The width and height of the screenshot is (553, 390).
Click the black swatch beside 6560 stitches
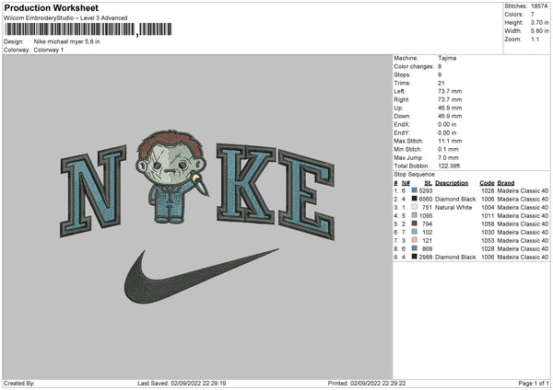(x=415, y=199)
